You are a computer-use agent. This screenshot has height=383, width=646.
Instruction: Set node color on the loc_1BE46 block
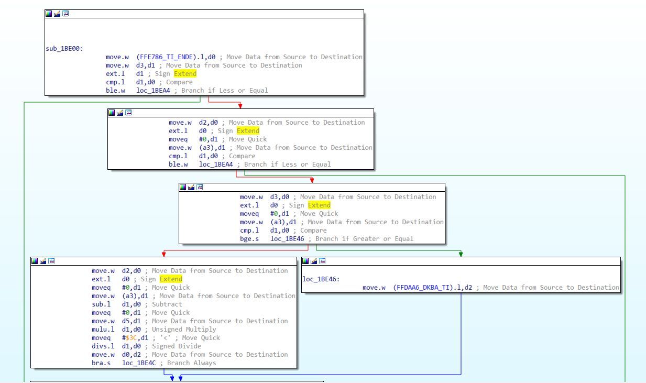pyautogui.click(x=305, y=261)
